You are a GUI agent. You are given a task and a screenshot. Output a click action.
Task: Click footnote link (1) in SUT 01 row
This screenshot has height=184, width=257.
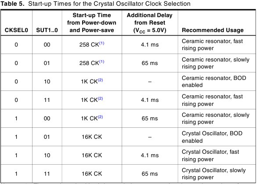tap(101, 62)
